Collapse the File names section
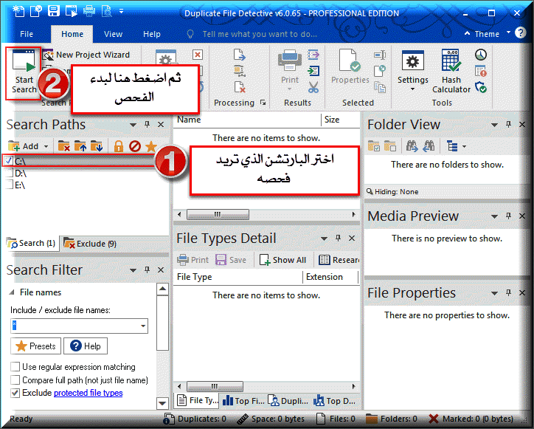The height and width of the screenshot is (429, 534). click(x=12, y=292)
